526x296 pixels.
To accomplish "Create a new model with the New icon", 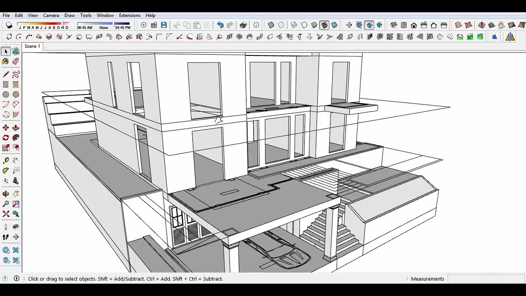I will [144, 25].
